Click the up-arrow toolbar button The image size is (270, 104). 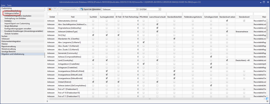point(55,9)
